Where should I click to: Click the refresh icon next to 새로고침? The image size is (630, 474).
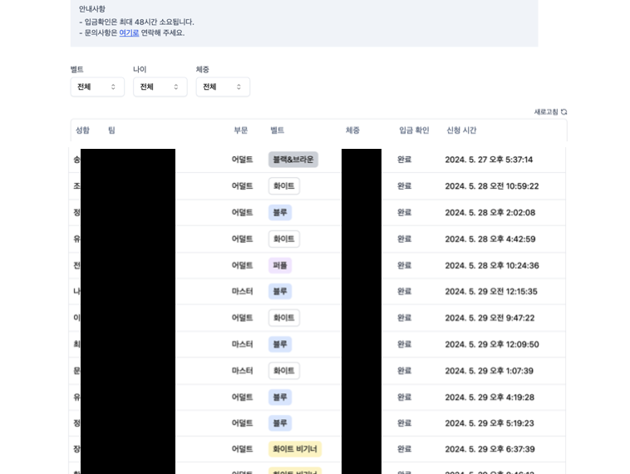tap(564, 111)
